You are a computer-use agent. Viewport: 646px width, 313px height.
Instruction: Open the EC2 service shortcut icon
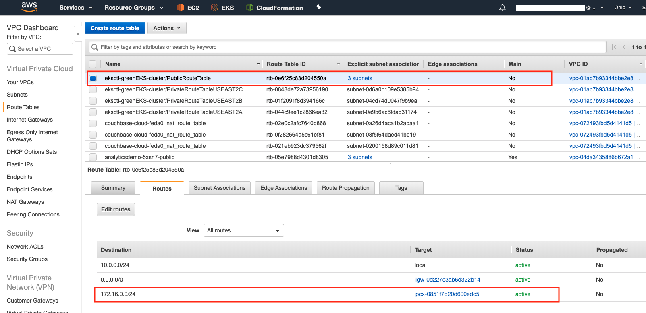pos(181,8)
